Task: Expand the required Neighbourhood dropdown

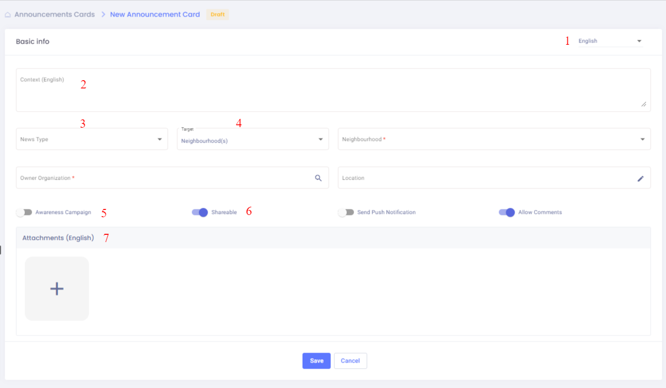Action: click(493, 139)
